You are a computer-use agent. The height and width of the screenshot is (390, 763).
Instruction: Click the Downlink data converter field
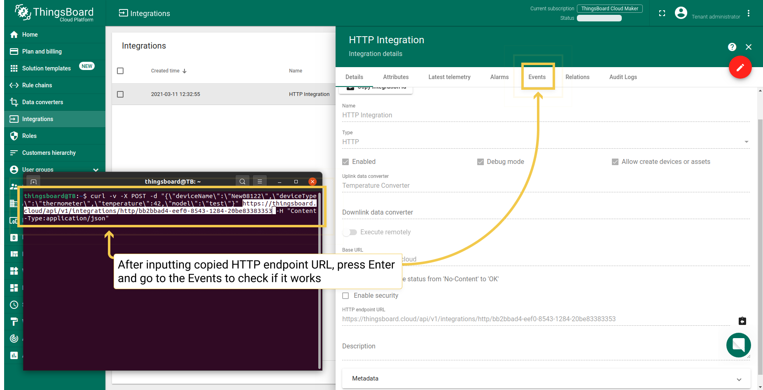[546, 213]
